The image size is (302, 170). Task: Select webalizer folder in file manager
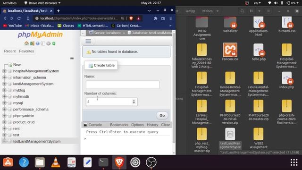click(x=230, y=24)
